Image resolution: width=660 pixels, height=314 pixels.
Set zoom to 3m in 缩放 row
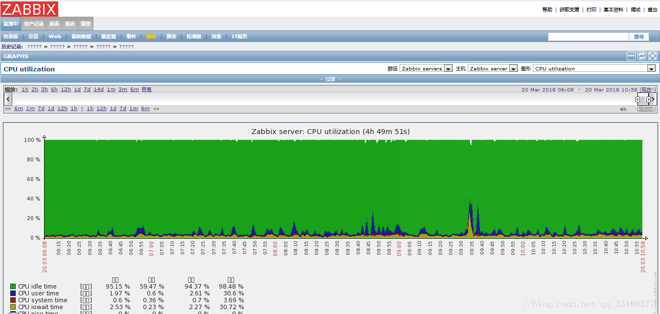tap(122, 90)
